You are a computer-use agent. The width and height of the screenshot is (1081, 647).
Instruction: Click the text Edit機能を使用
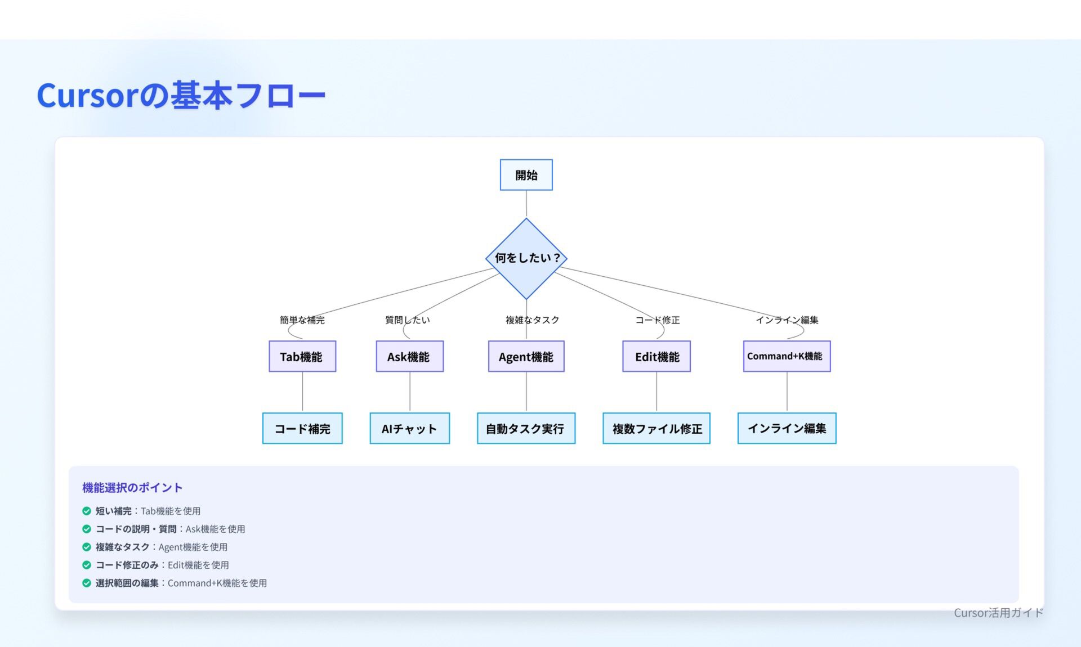pyautogui.click(x=198, y=565)
